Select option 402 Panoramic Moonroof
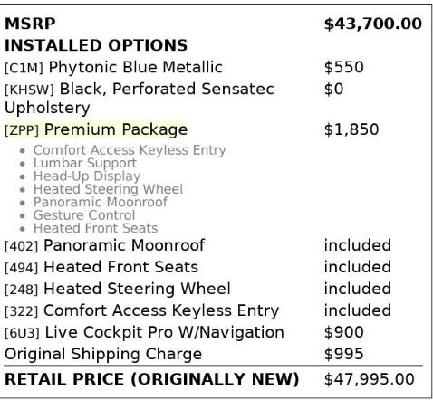 pos(104,245)
